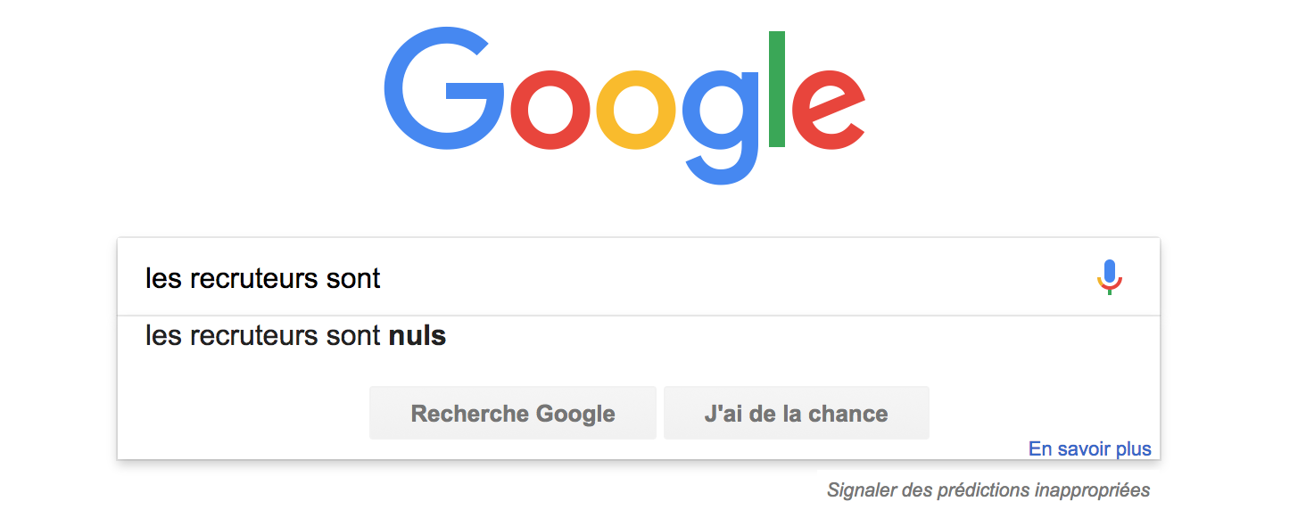Click the green letter l in logo
Viewport: 1306px width, 526px height.
tap(777, 89)
